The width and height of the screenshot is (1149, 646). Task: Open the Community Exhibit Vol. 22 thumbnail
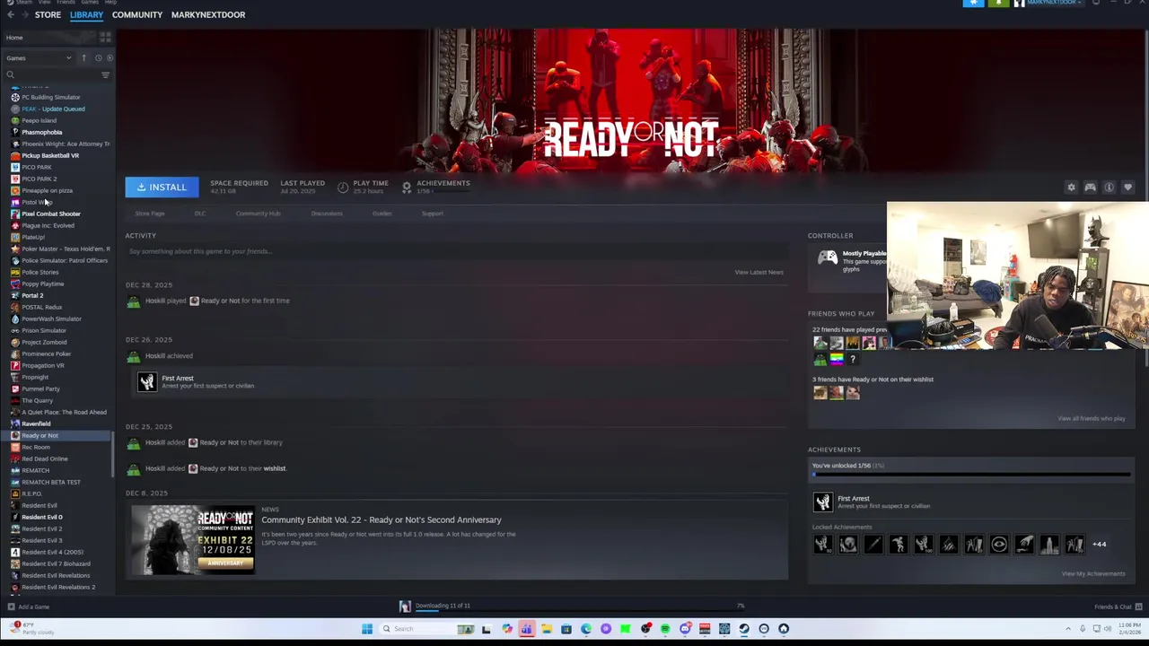tap(193, 539)
